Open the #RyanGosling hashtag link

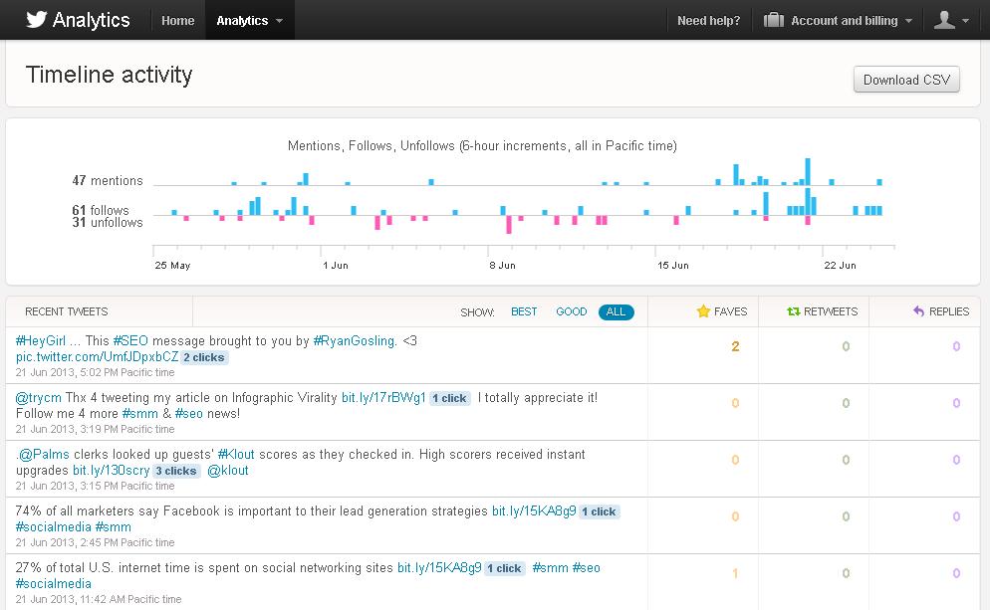click(x=355, y=340)
